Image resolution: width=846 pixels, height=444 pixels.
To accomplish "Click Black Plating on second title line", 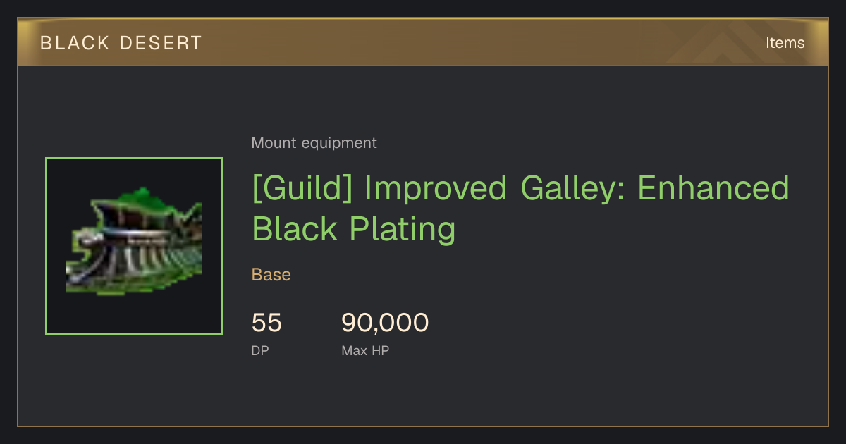I will pos(354,230).
